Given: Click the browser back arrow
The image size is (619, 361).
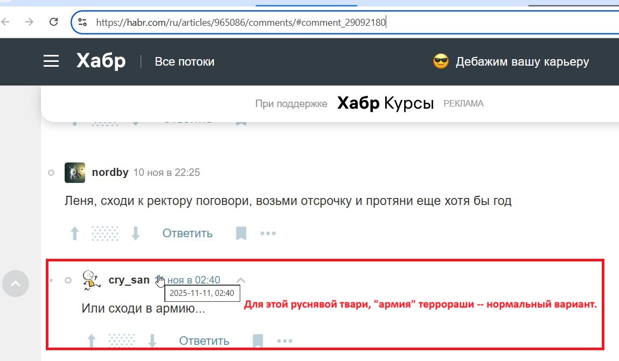Looking at the screenshot, I should [x=6, y=22].
